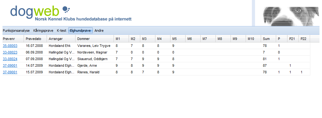Open trial link 35-08003
The width and height of the screenshot is (322, 118).
10,46
